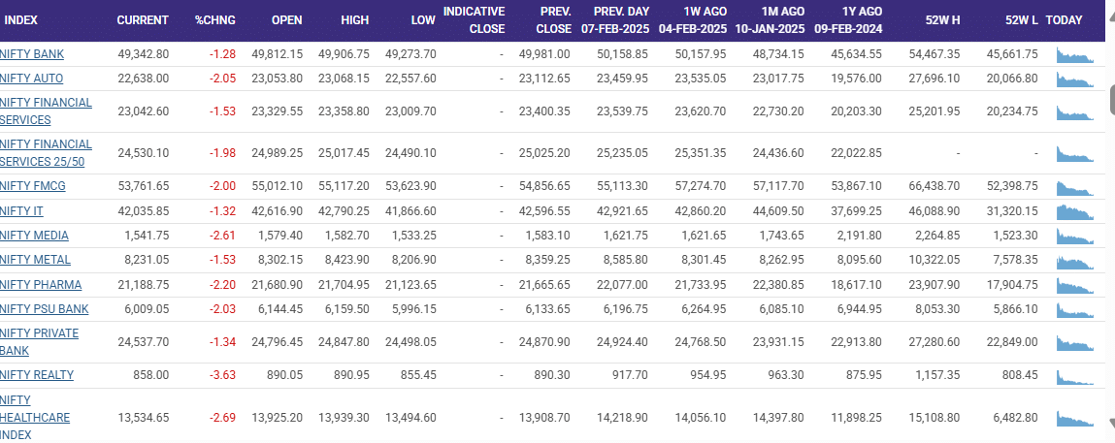Select NIFTY PHARMA prev close 21,665.65
Screen dimensions: 1115x443
pos(544,285)
